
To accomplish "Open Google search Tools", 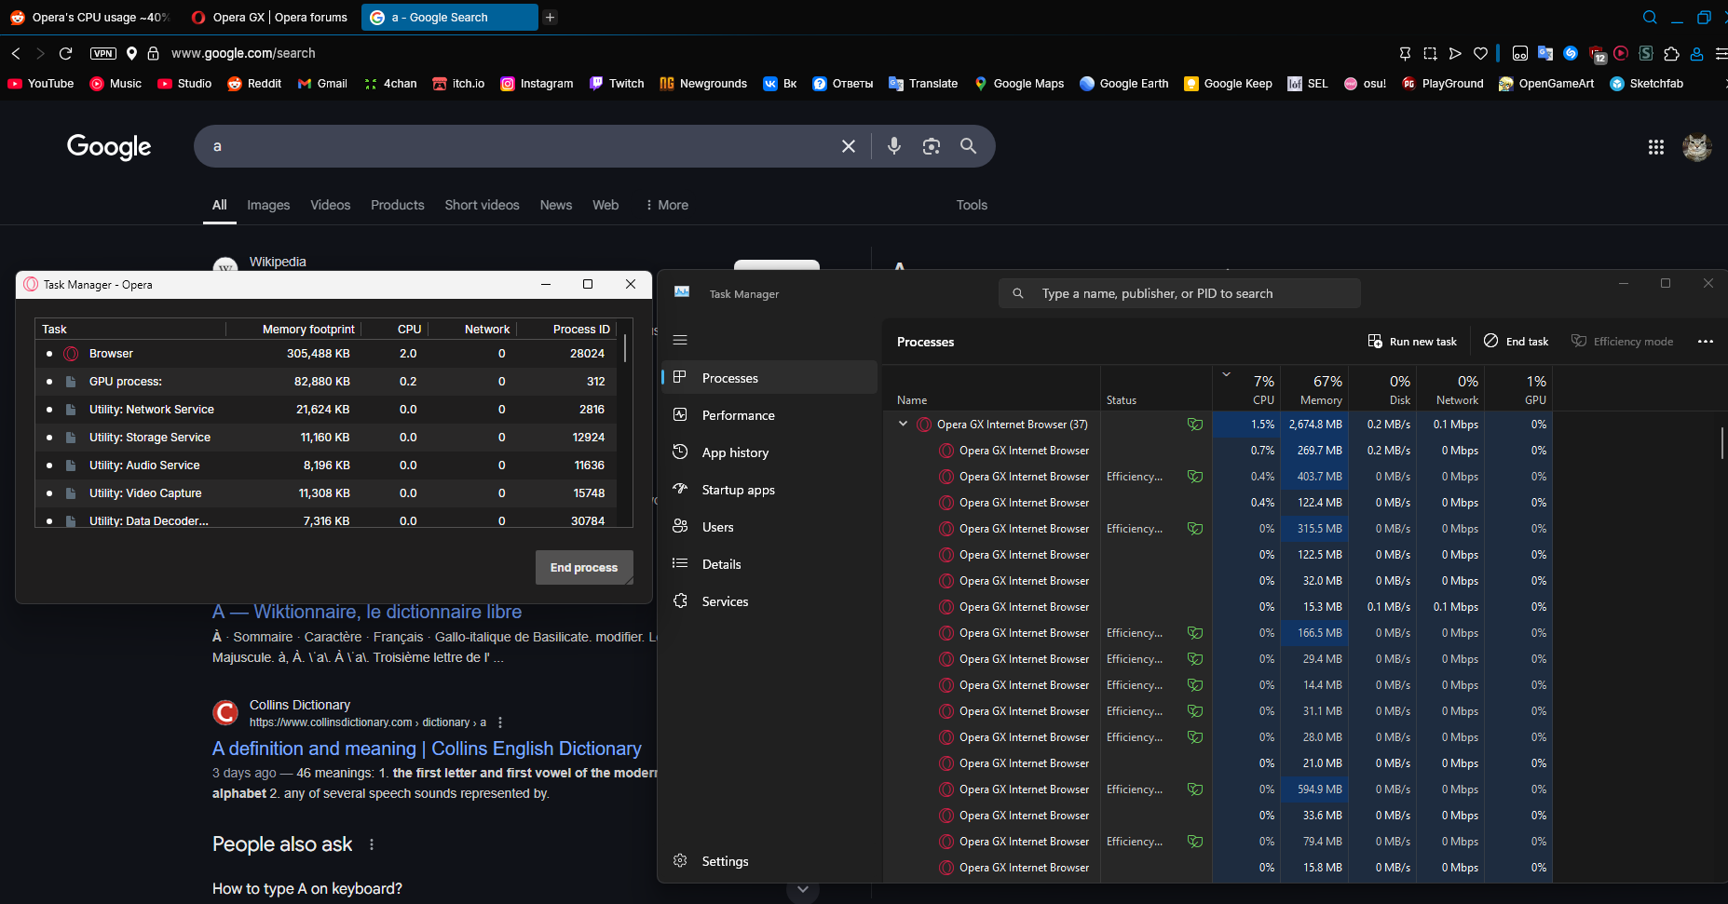I will pyautogui.click(x=972, y=205).
